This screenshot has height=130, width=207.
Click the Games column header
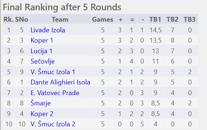(102, 19)
